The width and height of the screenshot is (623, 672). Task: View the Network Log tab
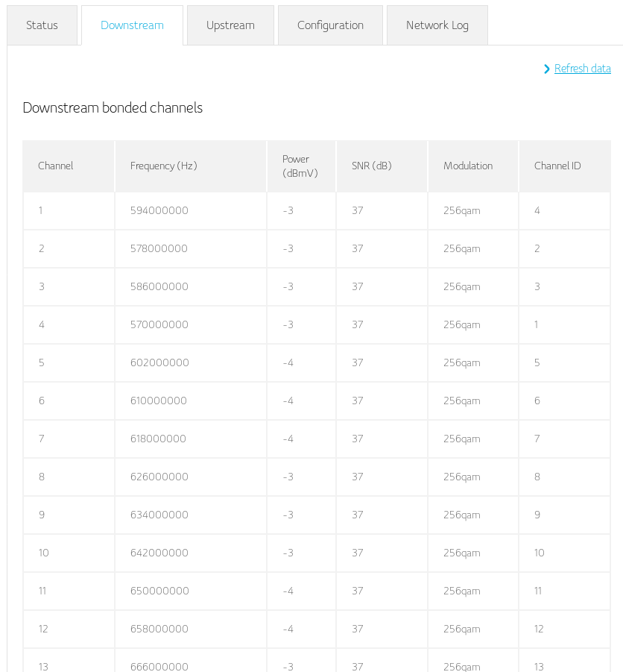tap(437, 25)
